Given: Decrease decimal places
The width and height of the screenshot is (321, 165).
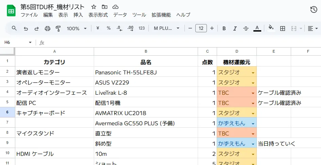Looking at the screenshot, I should (x=119, y=29).
